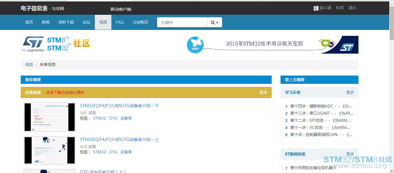
Task: Click the 第三方视频 panel header
Action: [x=319, y=80]
